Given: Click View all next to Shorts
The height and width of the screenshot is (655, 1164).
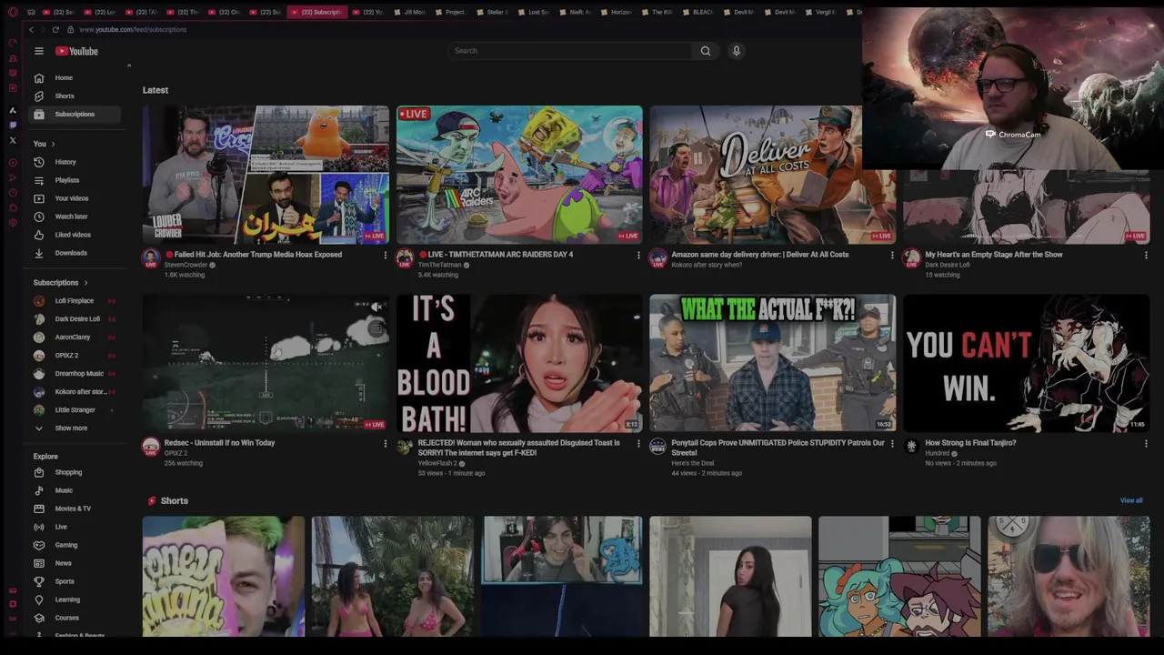Looking at the screenshot, I should pyautogui.click(x=1131, y=500).
